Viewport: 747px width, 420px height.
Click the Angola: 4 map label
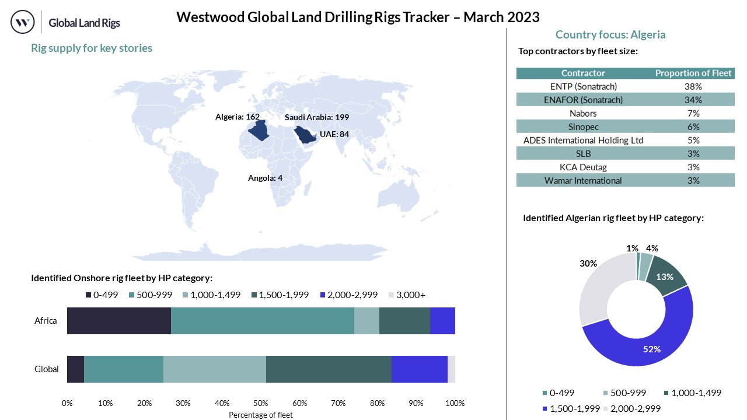coord(265,177)
